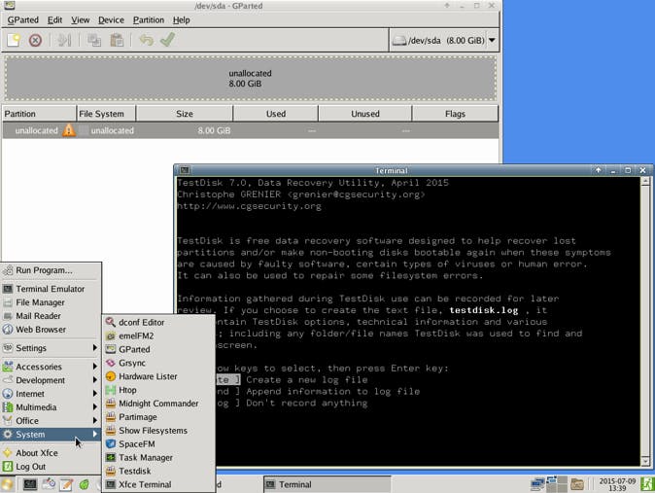Click the Partition column header
Image resolution: width=655 pixels, height=493 pixels.
(x=39, y=114)
